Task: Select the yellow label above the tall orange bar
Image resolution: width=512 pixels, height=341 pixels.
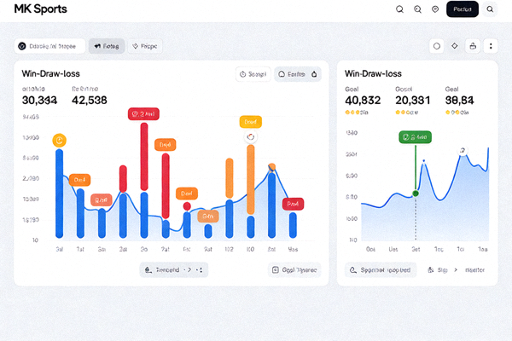Action: coord(250,122)
